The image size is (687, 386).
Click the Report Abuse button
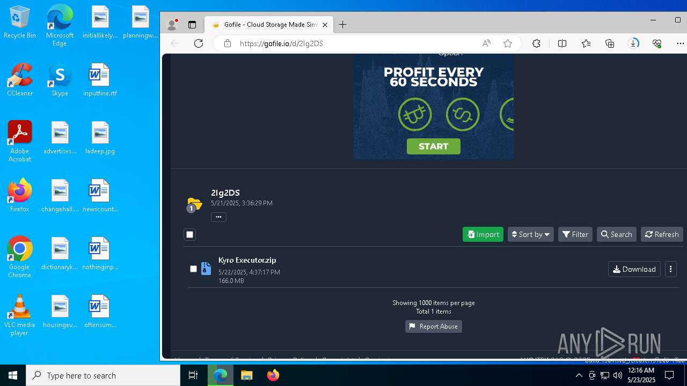click(434, 326)
